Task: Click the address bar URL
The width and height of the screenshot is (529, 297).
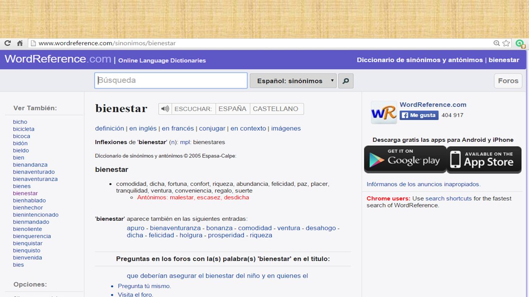Action: click(x=107, y=43)
